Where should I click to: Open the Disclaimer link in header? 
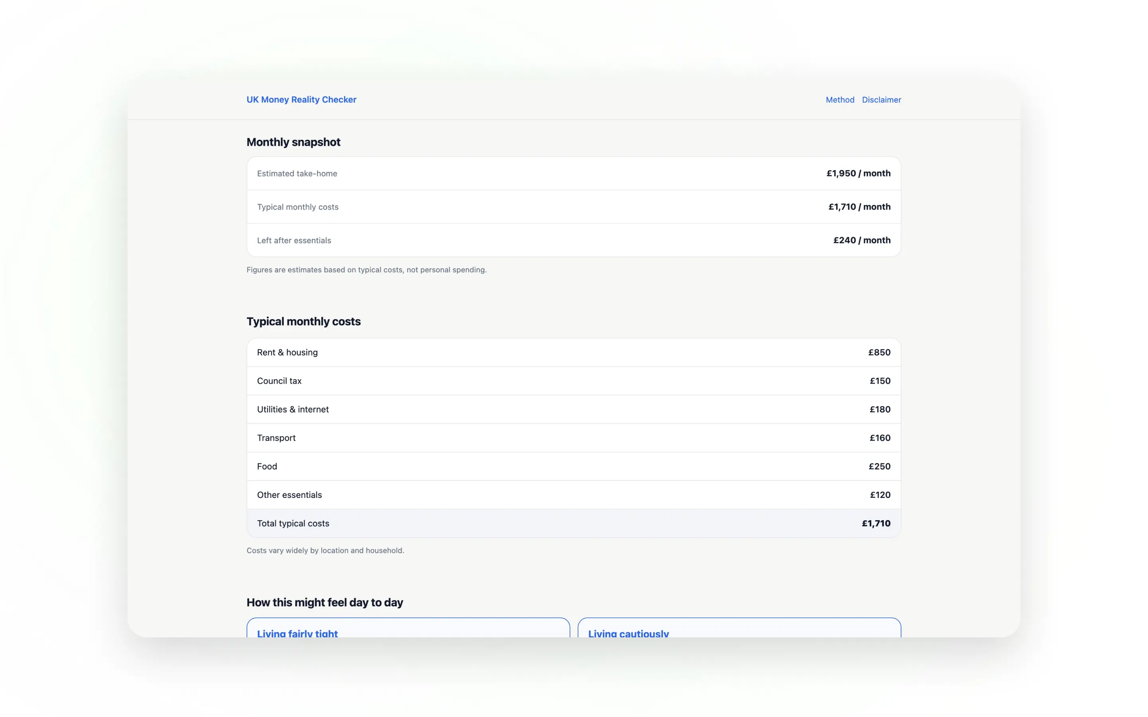(881, 100)
